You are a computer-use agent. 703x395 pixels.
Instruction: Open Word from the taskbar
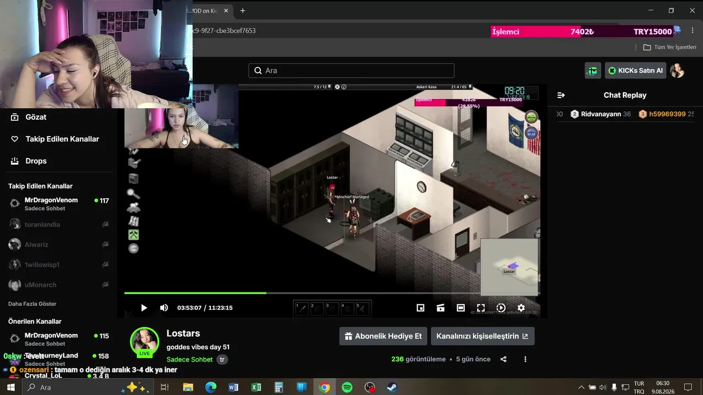[x=233, y=387]
